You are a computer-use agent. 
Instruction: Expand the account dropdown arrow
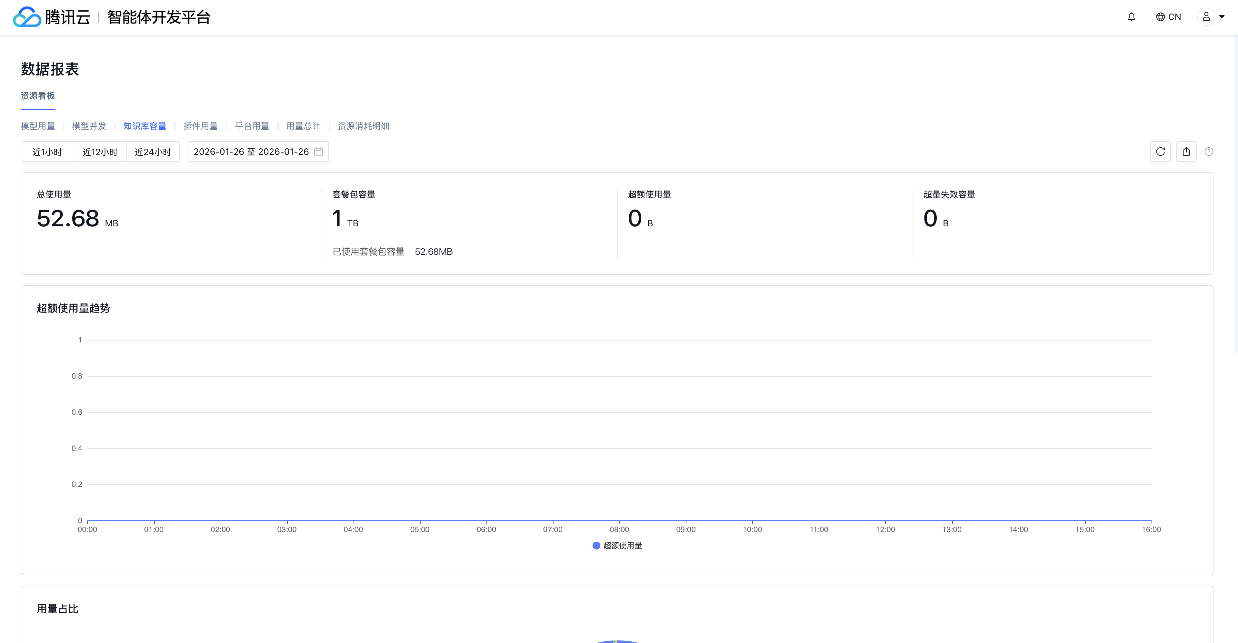1222,17
